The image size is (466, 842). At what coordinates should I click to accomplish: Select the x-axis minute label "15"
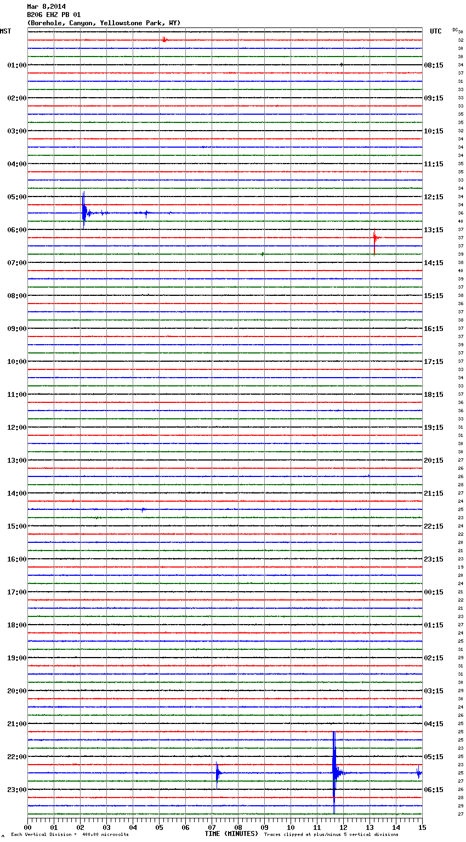pos(422,827)
